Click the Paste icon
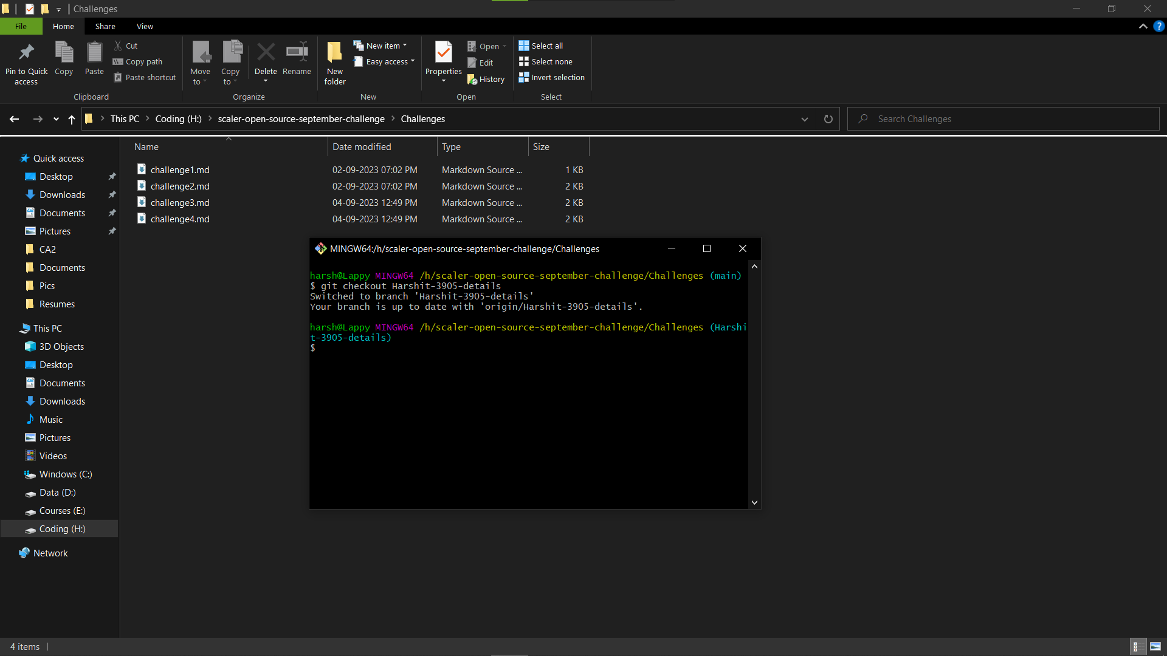This screenshot has height=656, width=1167. 94,59
